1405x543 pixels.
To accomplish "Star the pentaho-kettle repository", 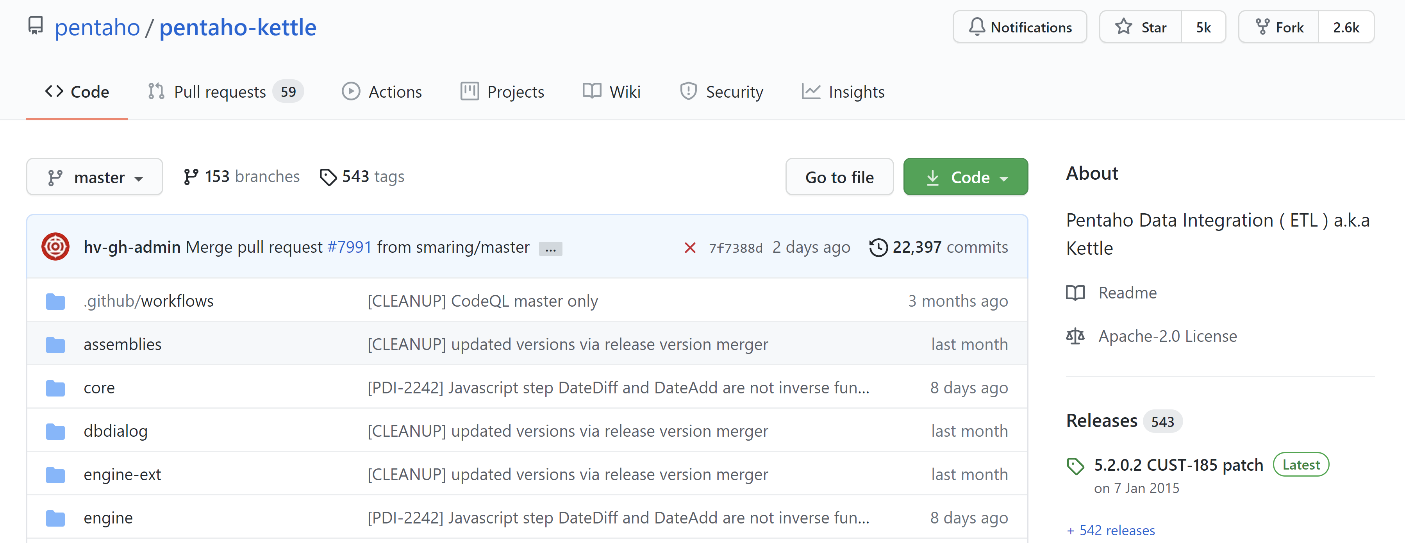I will tap(1140, 27).
